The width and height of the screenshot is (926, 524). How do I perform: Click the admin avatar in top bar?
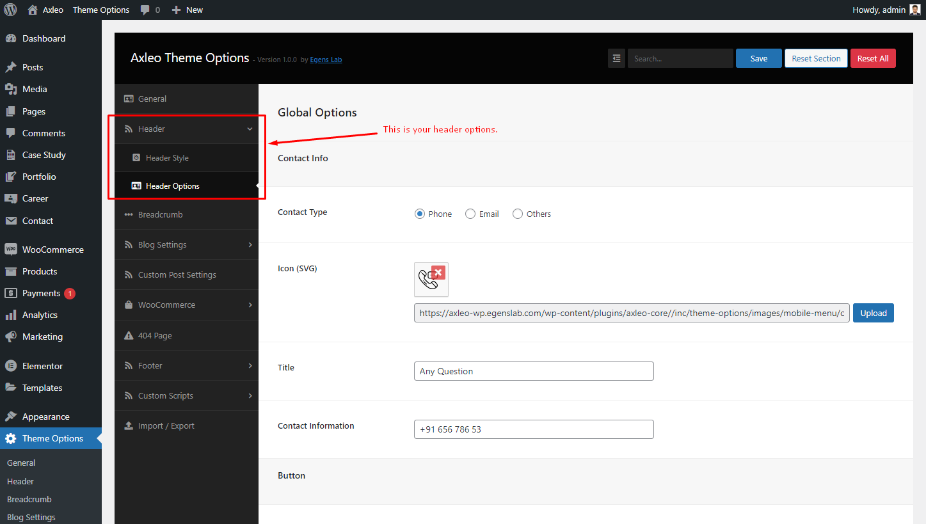(x=914, y=10)
